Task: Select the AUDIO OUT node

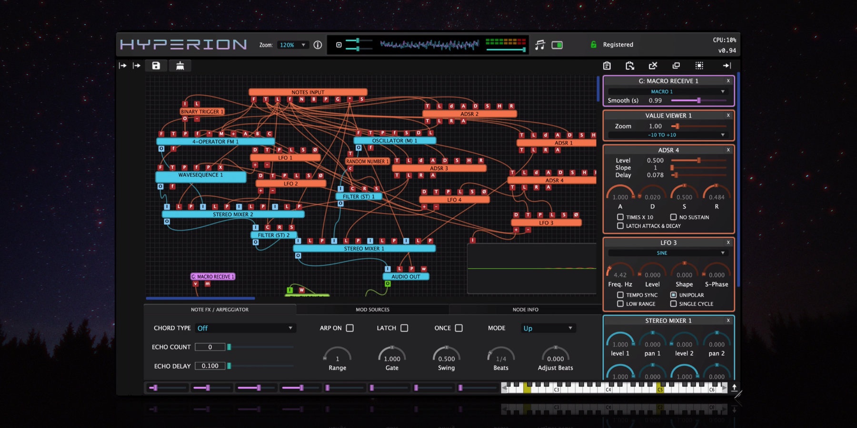Action: coord(406,276)
